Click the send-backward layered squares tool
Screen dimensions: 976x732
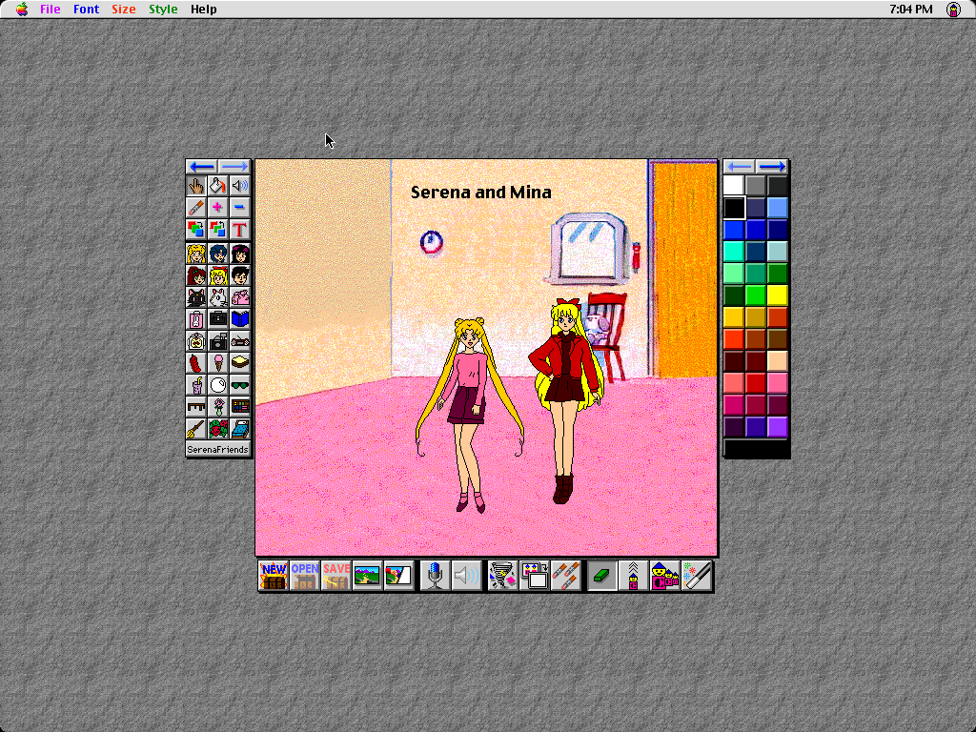pos(218,229)
